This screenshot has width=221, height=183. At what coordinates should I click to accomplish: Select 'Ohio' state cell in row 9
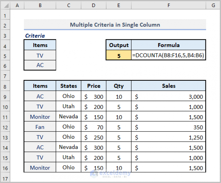(x=69, y=96)
